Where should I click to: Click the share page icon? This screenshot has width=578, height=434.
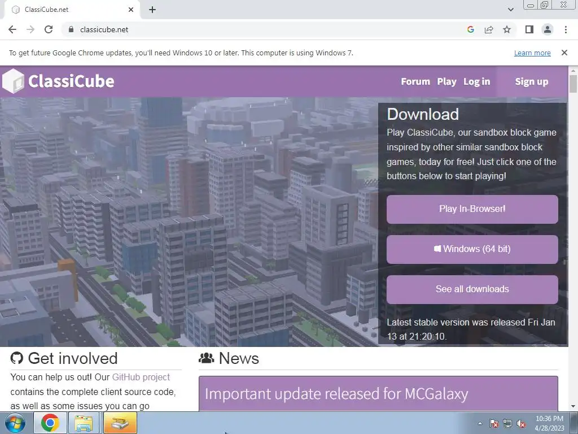tap(489, 29)
